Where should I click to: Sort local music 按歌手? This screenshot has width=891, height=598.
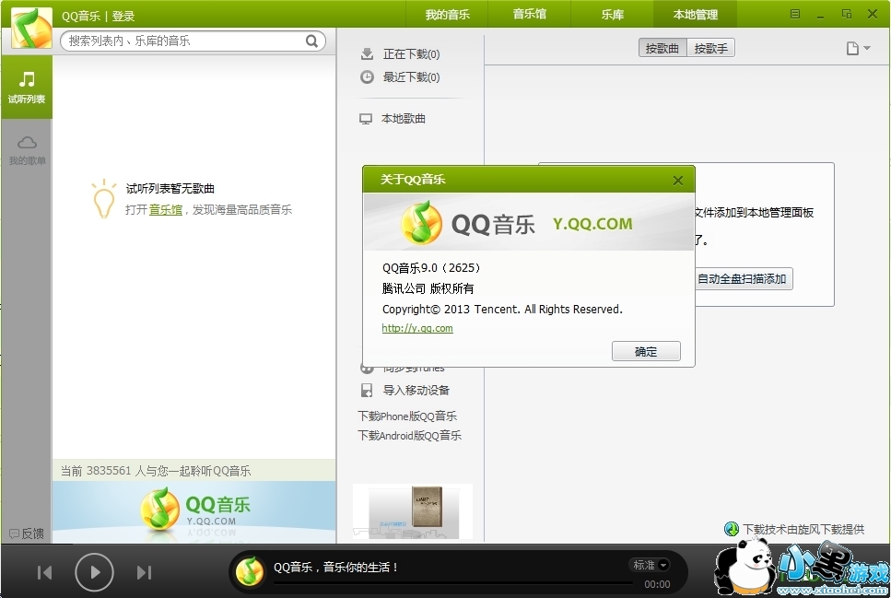coord(711,48)
